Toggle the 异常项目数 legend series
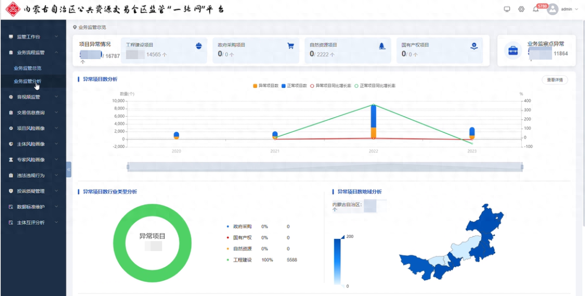This screenshot has width=585, height=296. pyautogui.click(x=266, y=86)
